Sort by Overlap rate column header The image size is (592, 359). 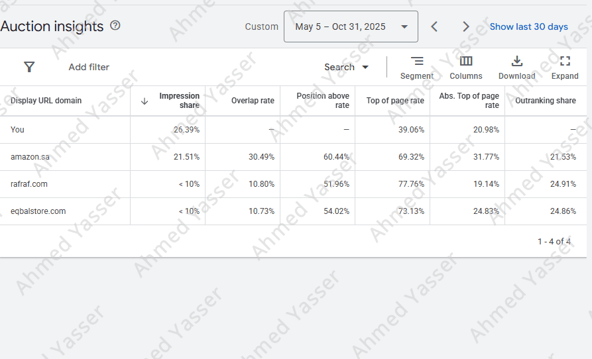pyautogui.click(x=253, y=101)
